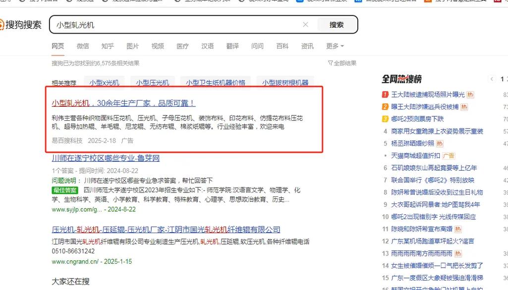This screenshot has height=290, width=508.
Task: Click the 广告 badge beside 天猫商城超值折扣
Action: [449, 155]
